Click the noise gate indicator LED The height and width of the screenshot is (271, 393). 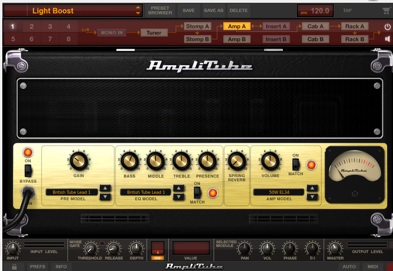tap(102, 243)
